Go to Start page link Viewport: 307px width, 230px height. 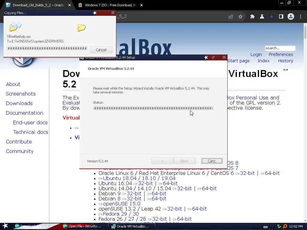(x=238, y=61)
